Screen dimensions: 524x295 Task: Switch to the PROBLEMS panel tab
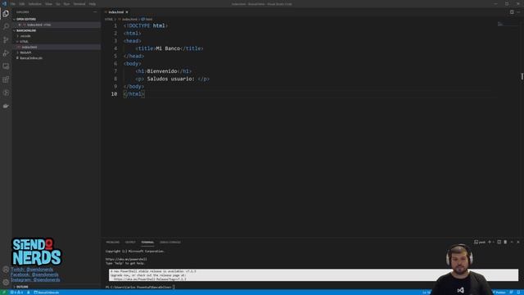(113, 243)
